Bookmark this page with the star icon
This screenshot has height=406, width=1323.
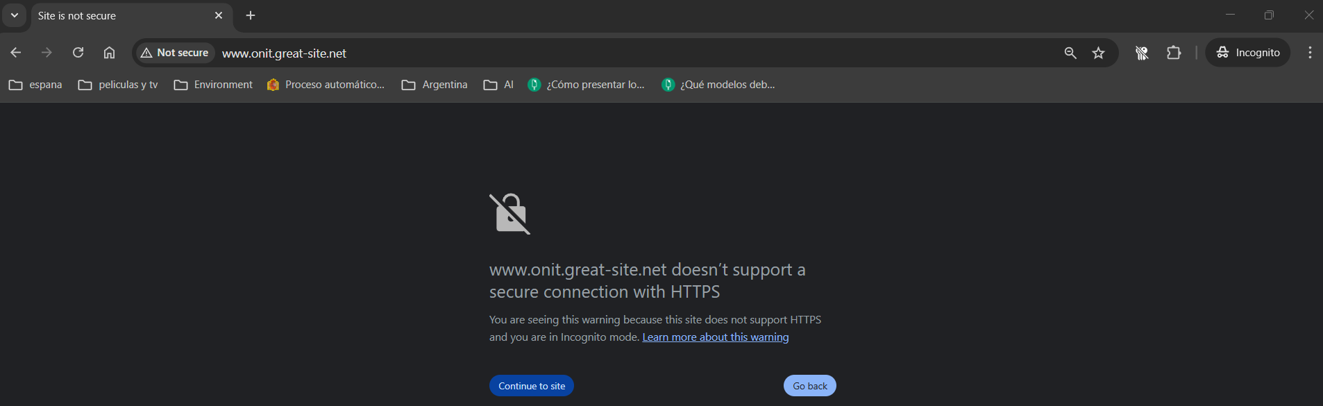[1098, 53]
